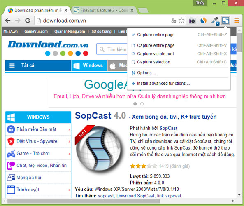The height and width of the screenshot is (206, 244).
Task: Click the translate icon in address bar
Action: [174, 21]
